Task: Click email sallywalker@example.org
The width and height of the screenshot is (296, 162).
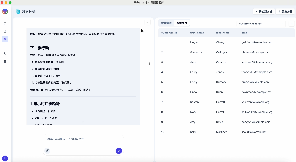Action: [x=257, y=112]
